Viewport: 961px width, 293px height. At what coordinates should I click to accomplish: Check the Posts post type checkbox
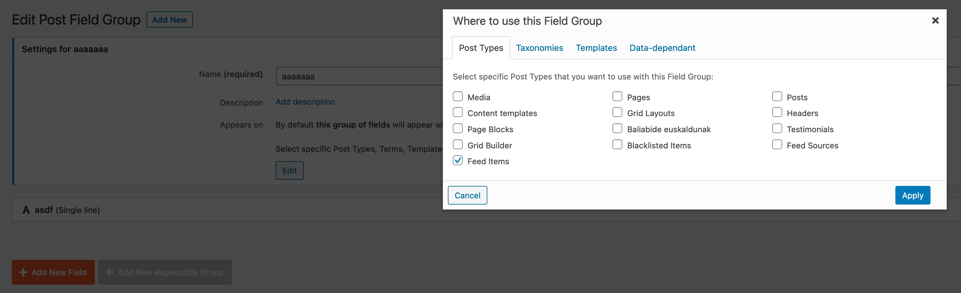tap(777, 97)
